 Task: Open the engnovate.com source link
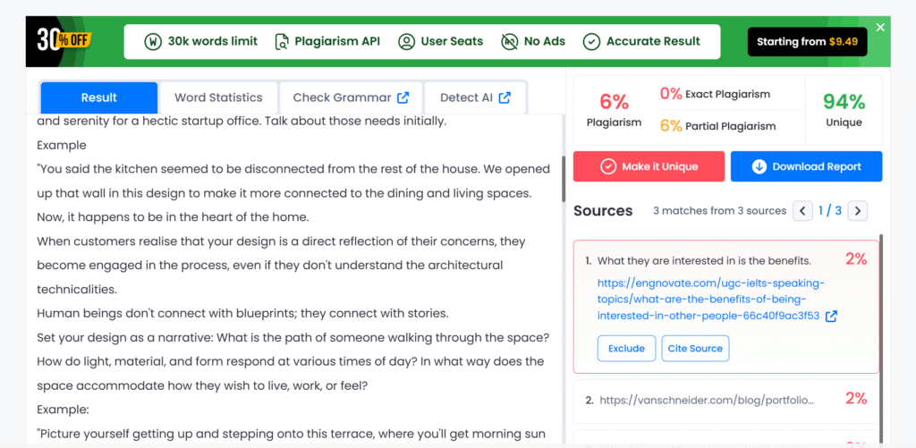pyautogui.click(x=710, y=300)
